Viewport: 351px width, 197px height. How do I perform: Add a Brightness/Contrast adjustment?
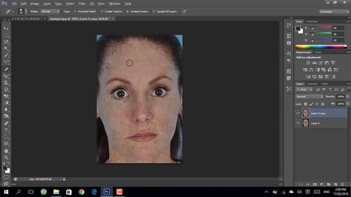coord(308,63)
